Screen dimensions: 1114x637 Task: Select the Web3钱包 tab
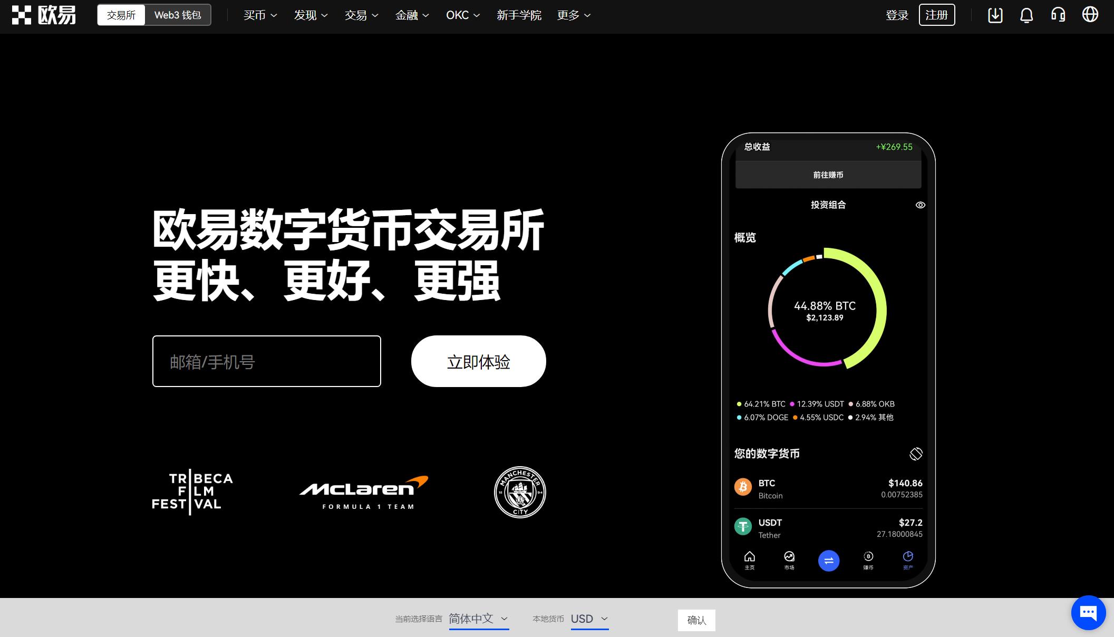click(178, 15)
